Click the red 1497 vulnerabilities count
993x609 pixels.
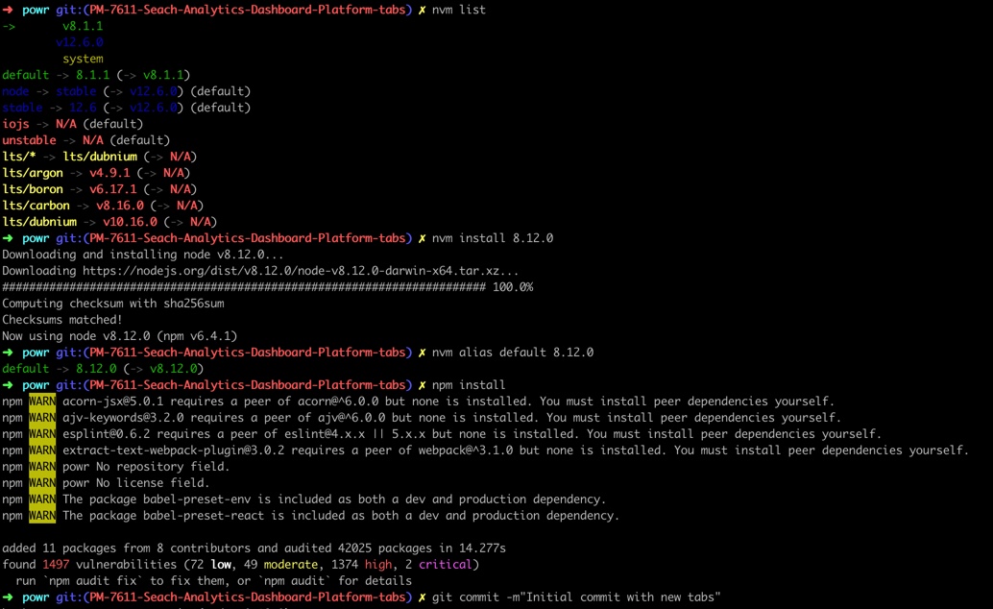point(56,565)
